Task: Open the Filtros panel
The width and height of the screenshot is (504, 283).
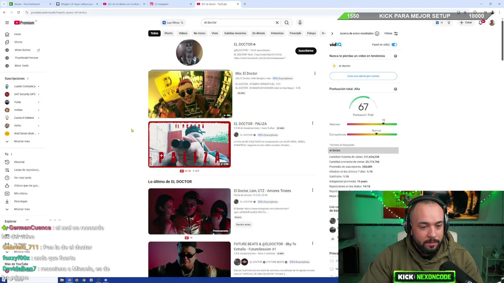Action: click(391, 33)
